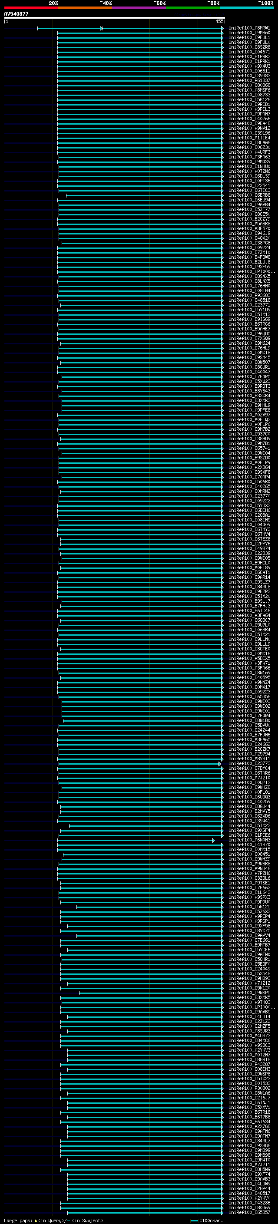This screenshot has height=1224, width=278.
Task: Select hit label UniRef100_A5BCX5
Action: pos(249,659)
